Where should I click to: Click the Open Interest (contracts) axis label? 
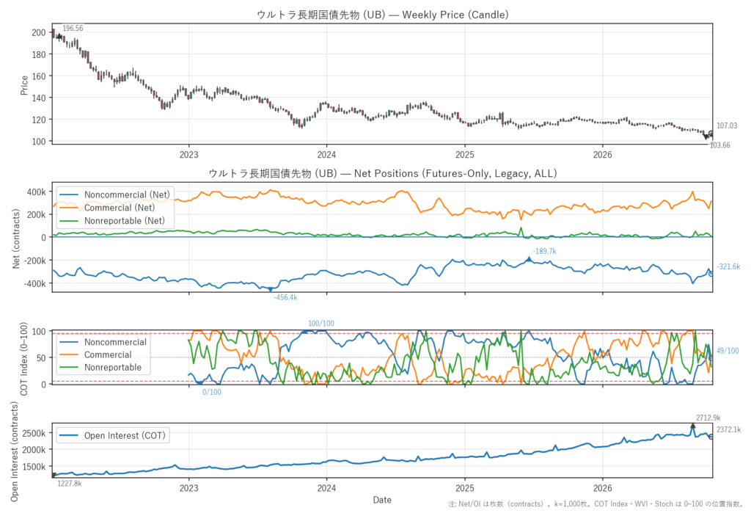[x=15, y=451]
